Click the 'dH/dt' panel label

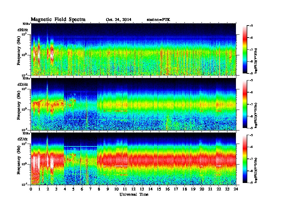(x=23, y=30)
